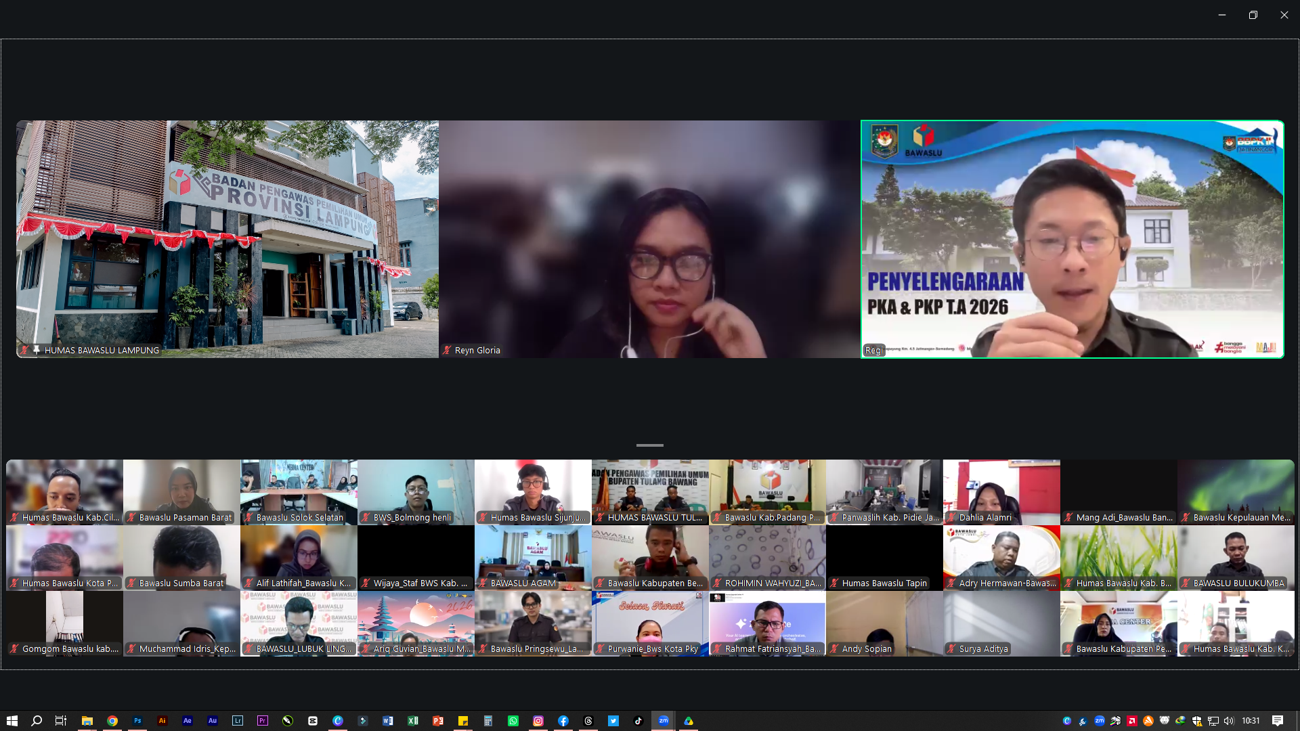Open PowerPoint from the taskbar
The height and width of the screenshot is (731, 1300).
tap(438, 721)
